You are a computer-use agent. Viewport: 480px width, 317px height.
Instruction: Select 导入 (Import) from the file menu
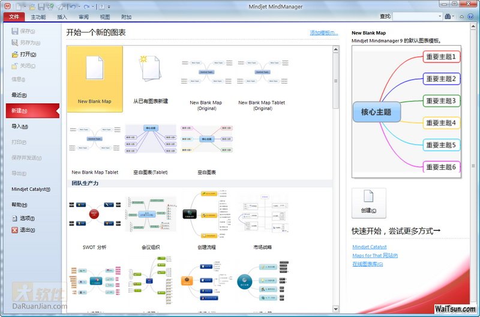click(x=20, y=126)
